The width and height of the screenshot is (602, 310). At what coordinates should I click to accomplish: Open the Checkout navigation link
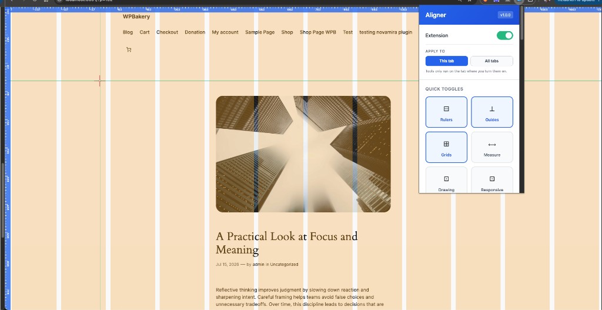167,32
